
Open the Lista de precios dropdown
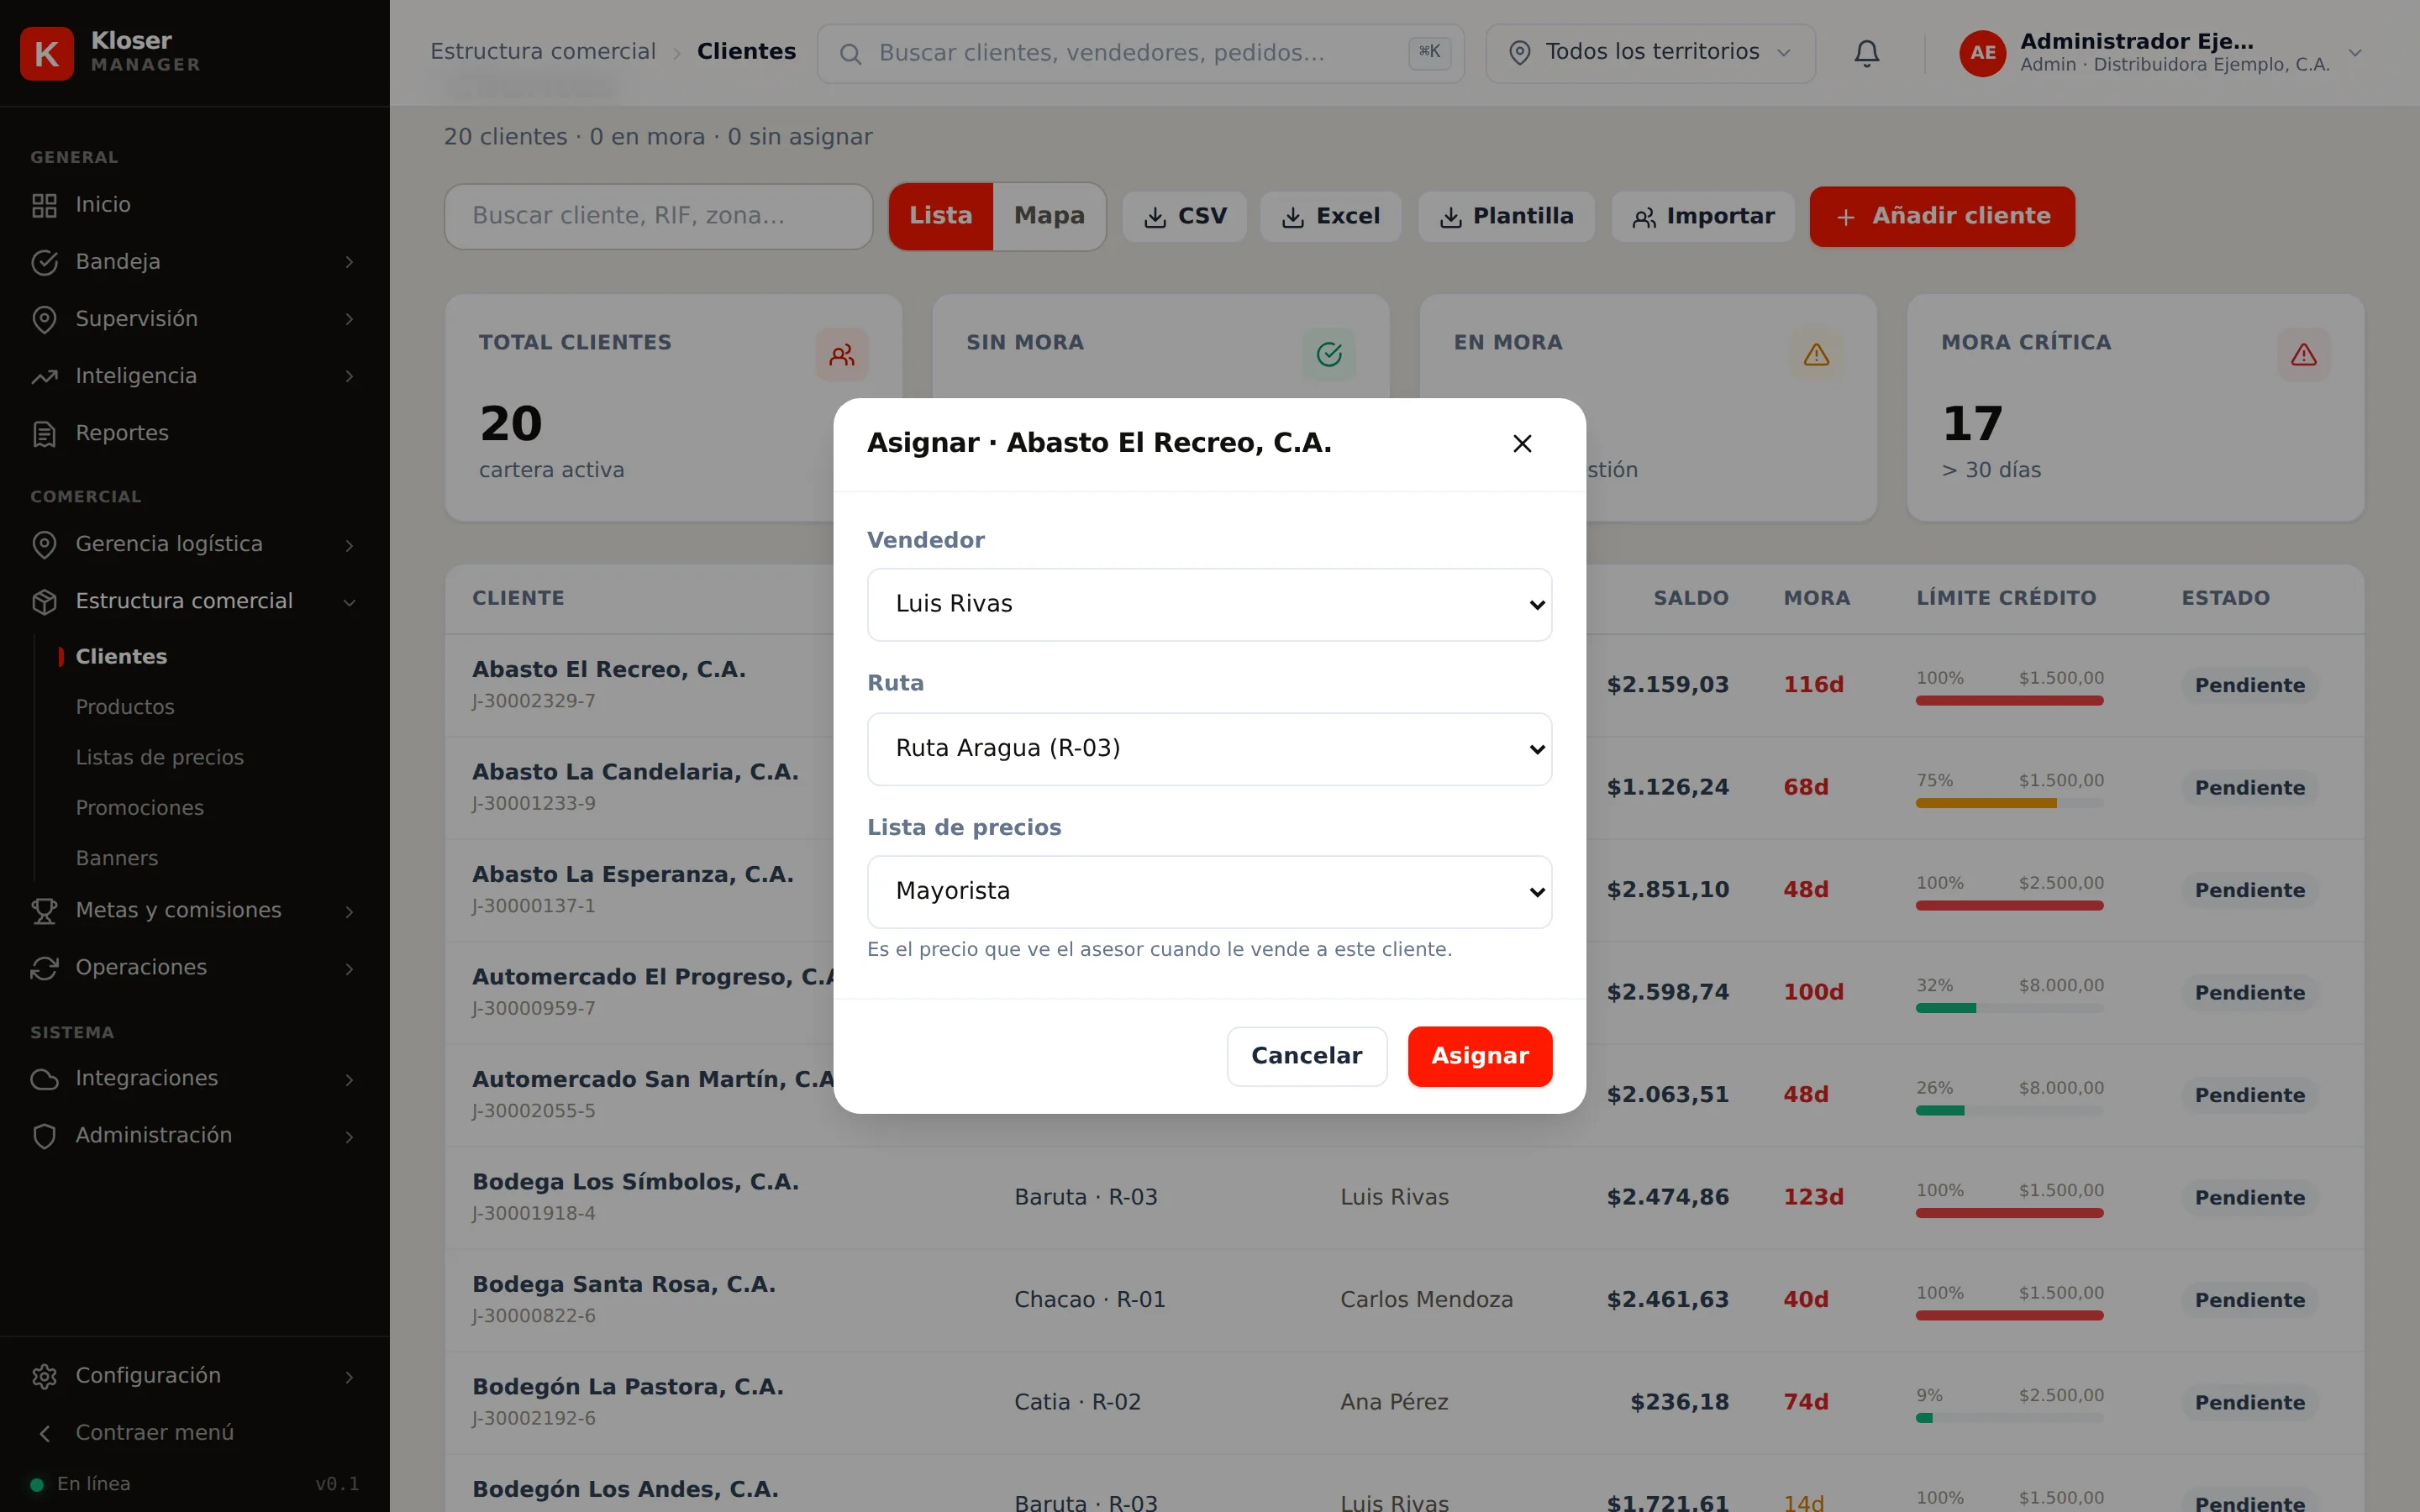tap(1209, 891)
